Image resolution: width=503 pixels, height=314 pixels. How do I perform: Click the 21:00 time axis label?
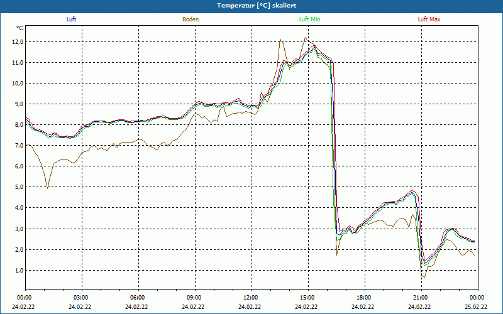coord(421,298)
